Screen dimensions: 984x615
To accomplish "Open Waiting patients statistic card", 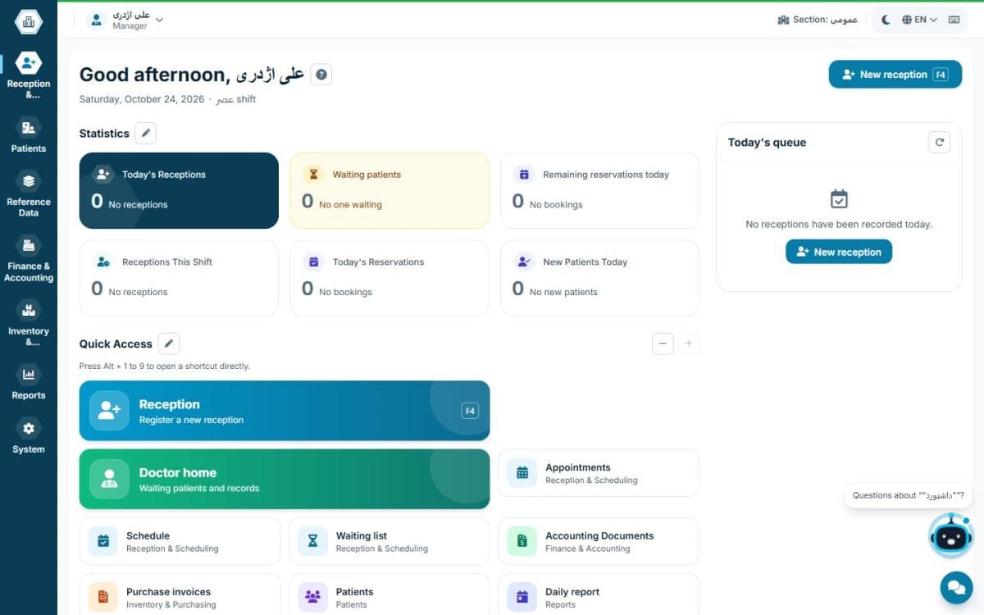I will (x=389, y=190).
